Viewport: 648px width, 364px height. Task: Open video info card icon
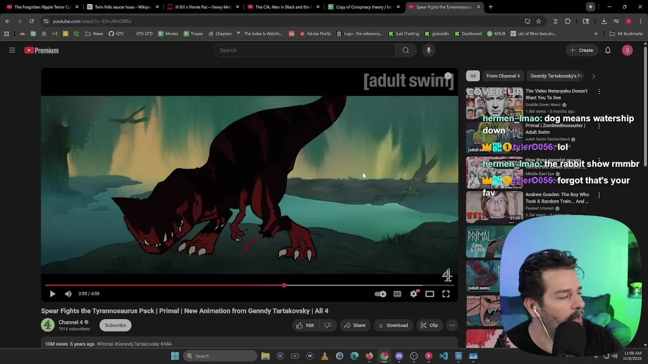point(448,76)
